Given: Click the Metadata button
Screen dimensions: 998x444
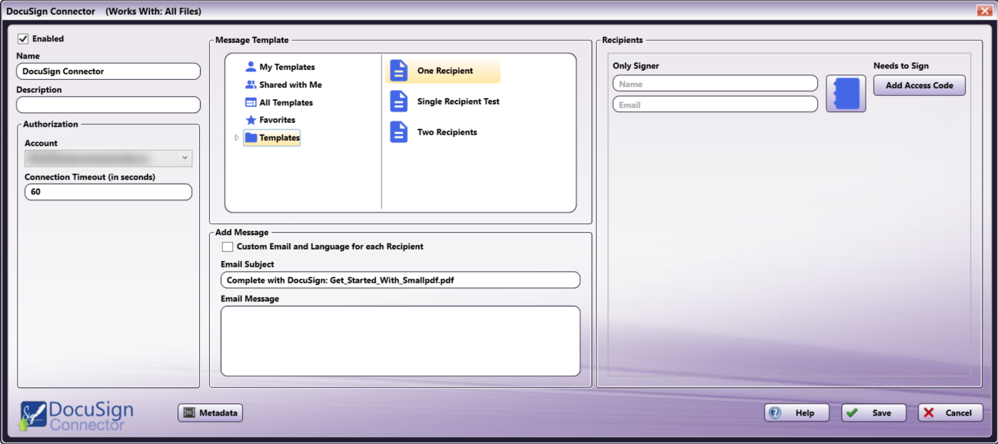Looking at the screenshot, I should point(211,413).
